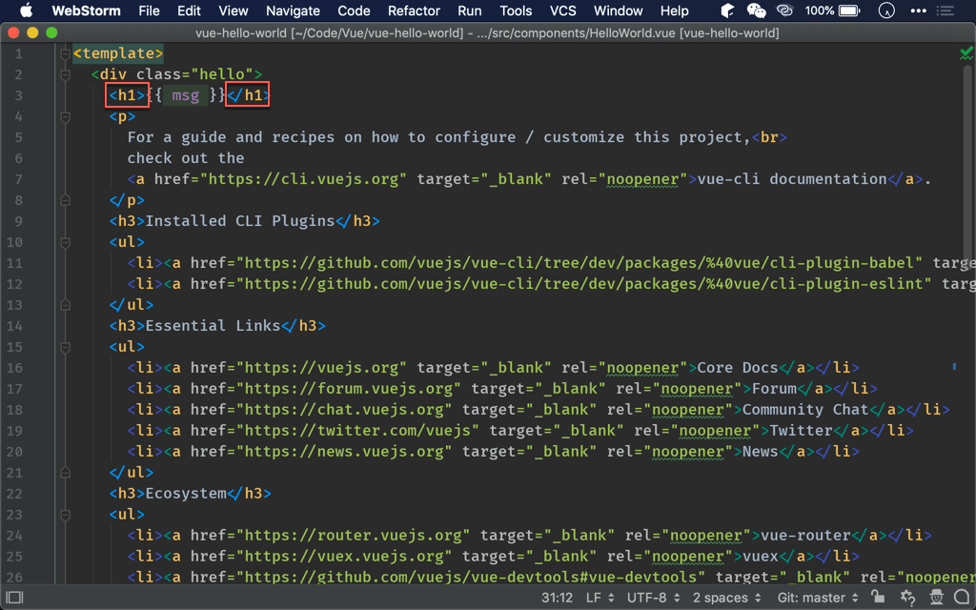Open the Navigate menu
Image resolution: width=976 pixels, height=610 pixels.
coord(293,10)
